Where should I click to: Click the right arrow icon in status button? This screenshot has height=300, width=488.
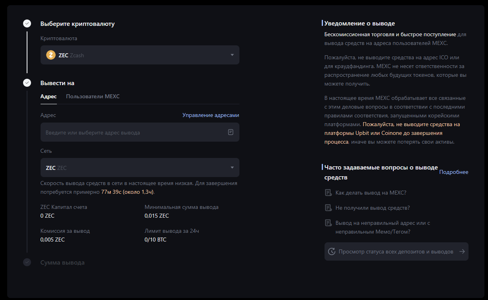coord(462,251)
